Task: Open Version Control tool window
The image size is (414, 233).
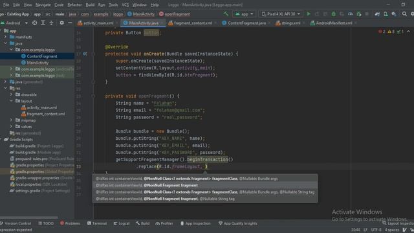Action: pyautogui.click(x=16, y=223)
